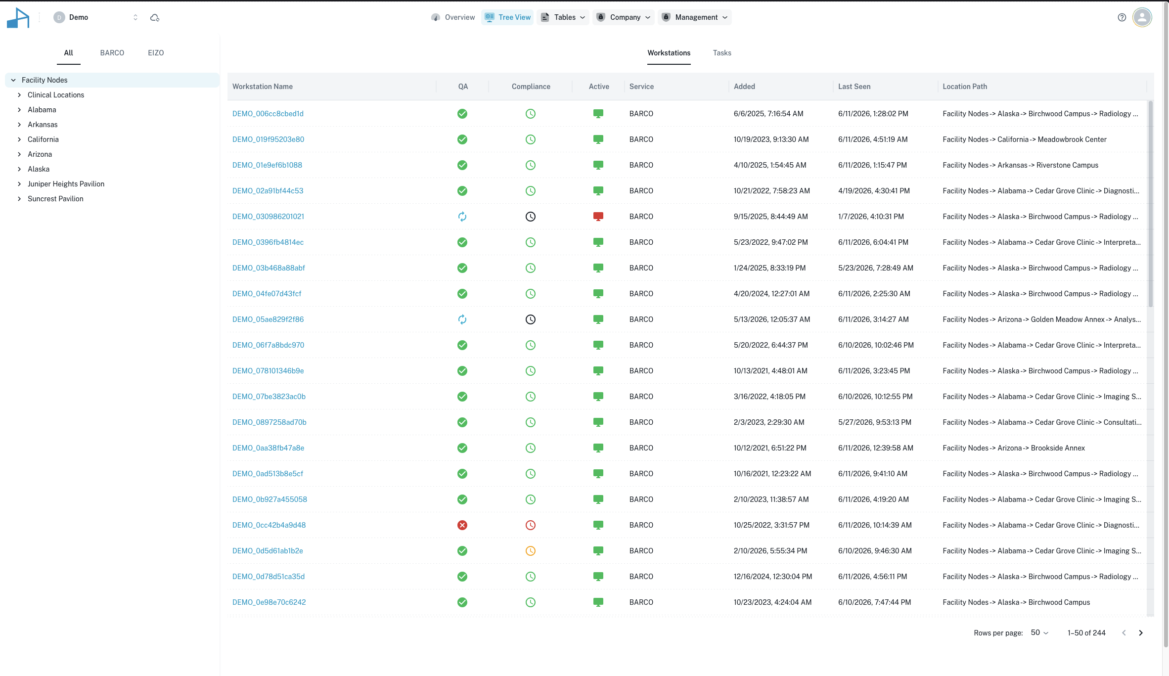Viewport: 1169px width, 676px height.
Task: Click QA check for DEMO_0e98e70c6242
Action: (x=462, y=602)
